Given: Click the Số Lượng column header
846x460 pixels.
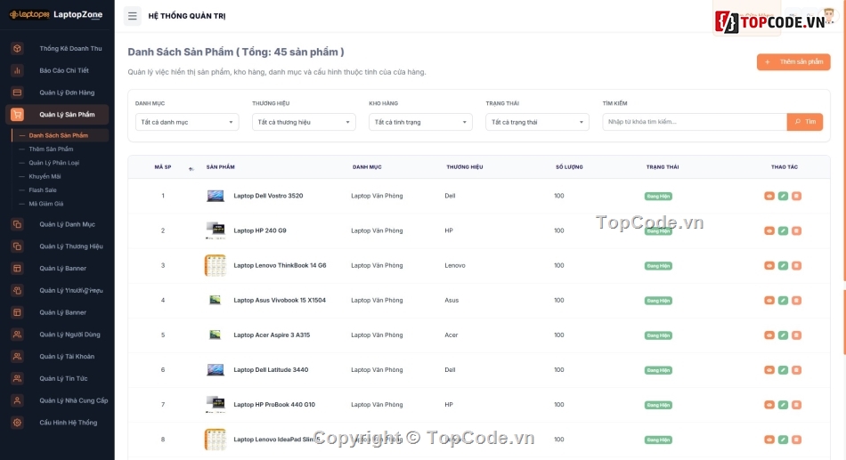Looking at the screenshot, I should click(569, 167).
